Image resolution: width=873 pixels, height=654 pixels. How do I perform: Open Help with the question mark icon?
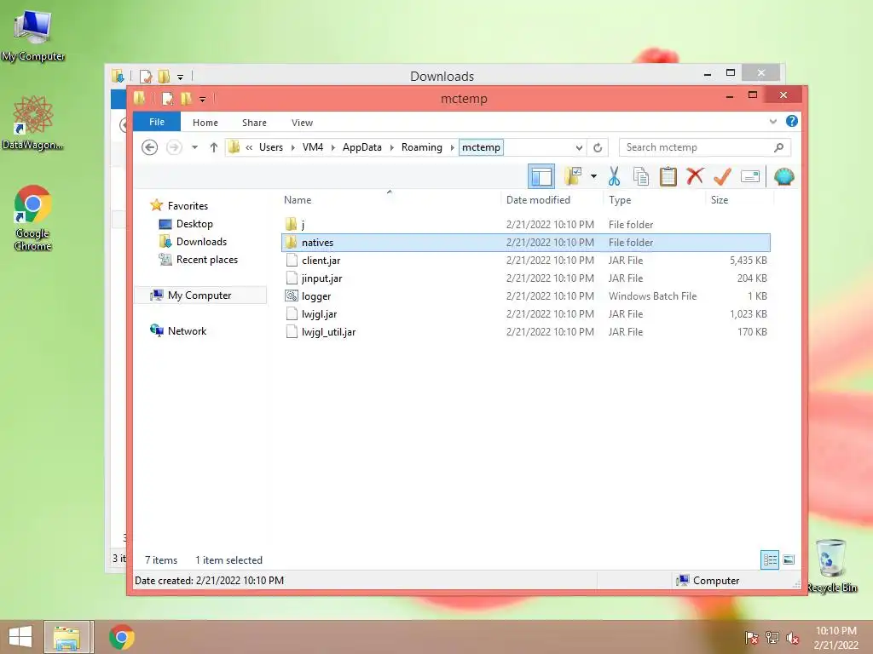pyautogui.click(x=791, y=121)
